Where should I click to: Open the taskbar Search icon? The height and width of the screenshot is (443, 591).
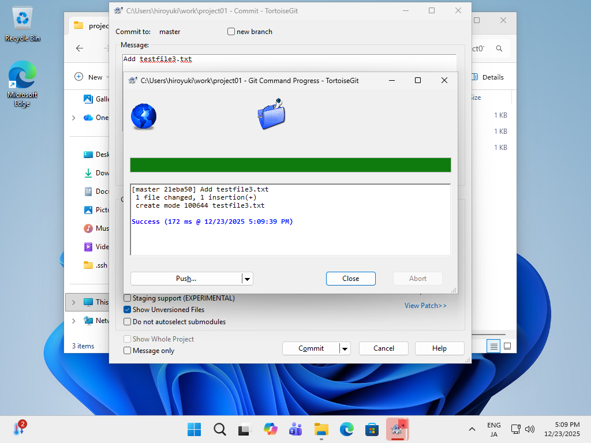219,429
